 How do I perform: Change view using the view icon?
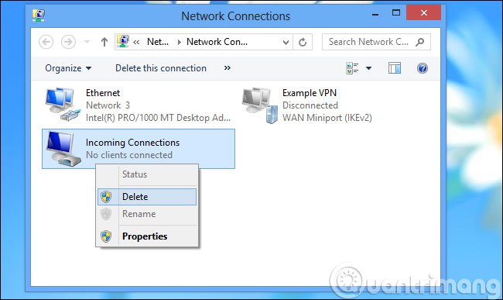(352, 68)
